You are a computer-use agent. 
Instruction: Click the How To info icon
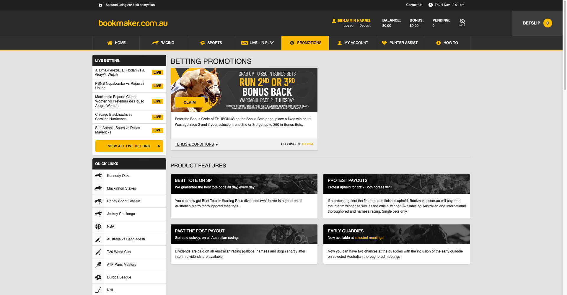[x=439, y=43]
